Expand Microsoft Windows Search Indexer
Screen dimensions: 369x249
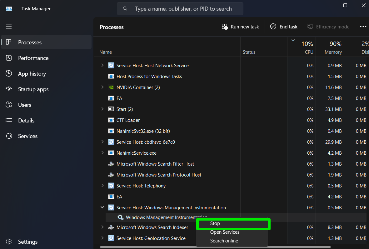tap(102, 227)
